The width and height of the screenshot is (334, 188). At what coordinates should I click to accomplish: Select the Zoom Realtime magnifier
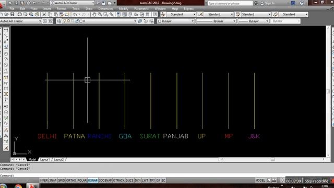(x=100, y=14)
